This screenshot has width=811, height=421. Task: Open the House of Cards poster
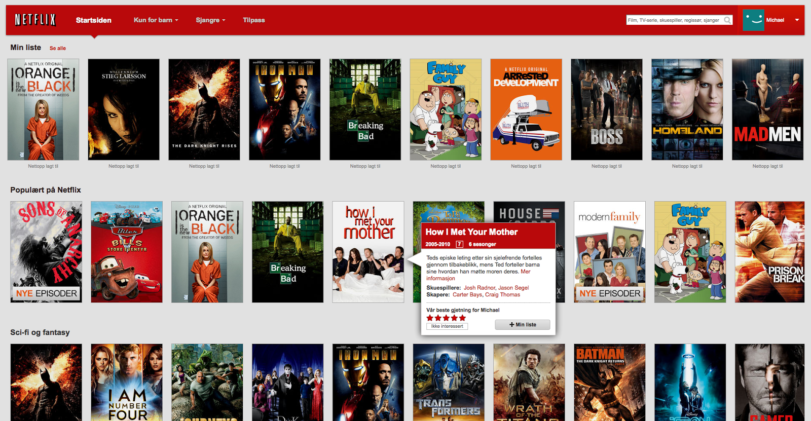point(529,212)
